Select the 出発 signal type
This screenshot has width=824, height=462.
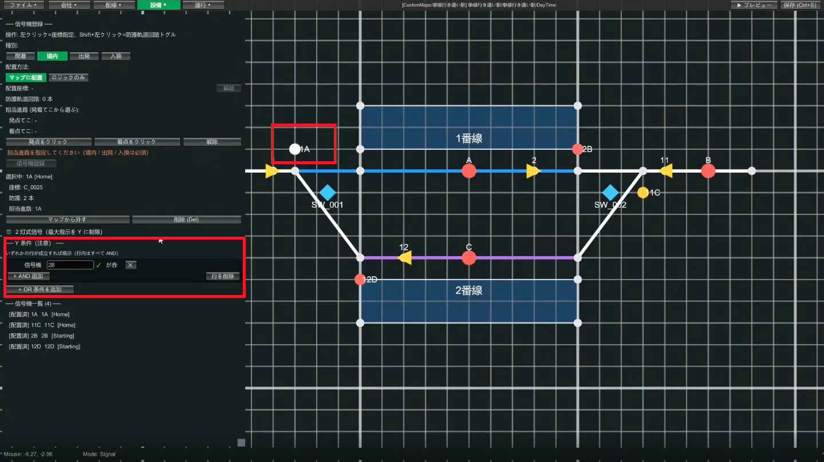click(84, 56)
